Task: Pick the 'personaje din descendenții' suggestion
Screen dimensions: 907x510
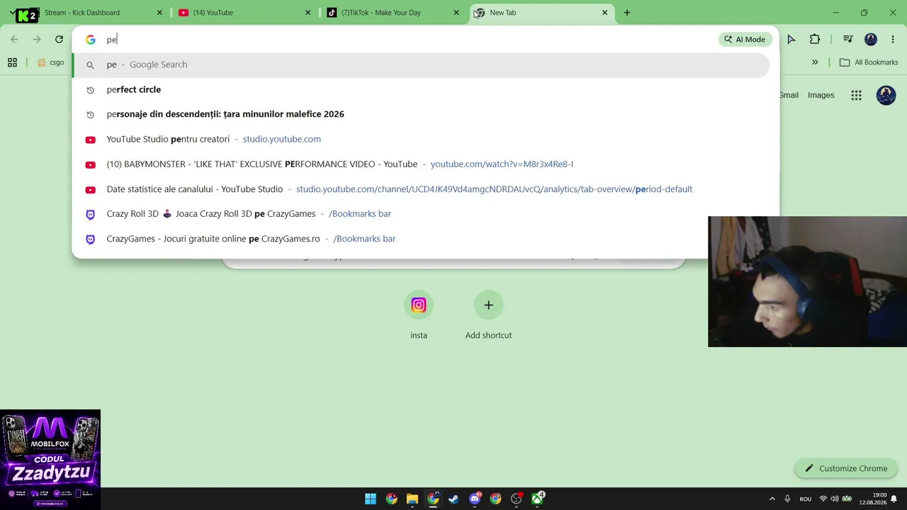Action: coord(421,114)
